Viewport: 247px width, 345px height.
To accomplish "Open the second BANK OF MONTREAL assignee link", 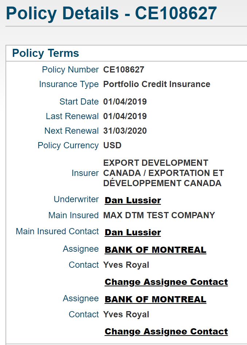I will click(155, 299).
